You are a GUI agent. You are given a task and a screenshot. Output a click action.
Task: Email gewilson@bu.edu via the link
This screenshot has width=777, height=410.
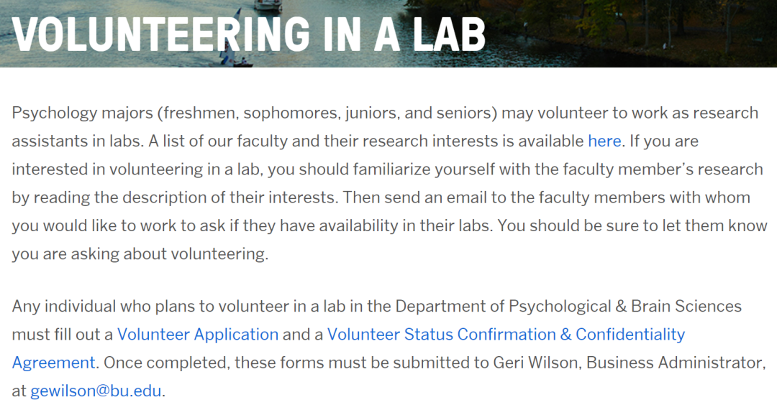point(96,391)
